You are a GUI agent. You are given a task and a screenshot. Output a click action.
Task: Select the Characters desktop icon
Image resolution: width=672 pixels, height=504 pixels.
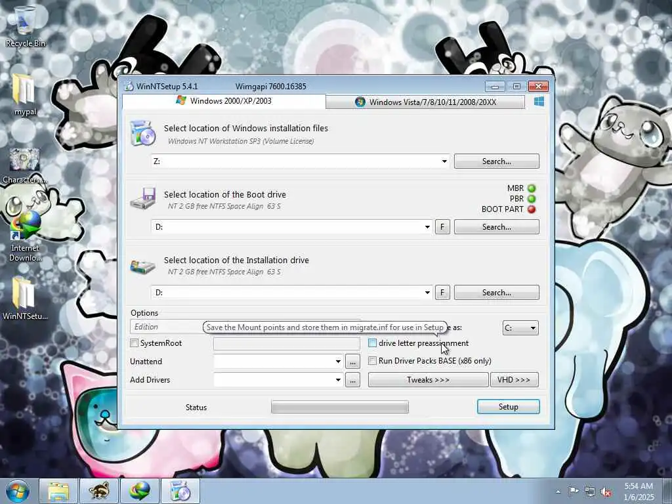[x=24, y=165]
